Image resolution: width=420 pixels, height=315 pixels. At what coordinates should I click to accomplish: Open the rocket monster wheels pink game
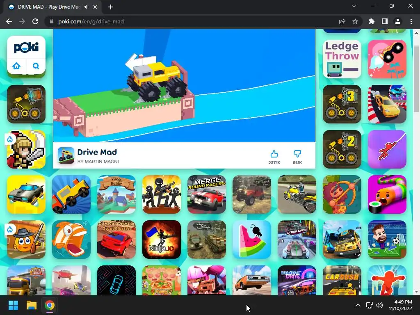[387, 59]
